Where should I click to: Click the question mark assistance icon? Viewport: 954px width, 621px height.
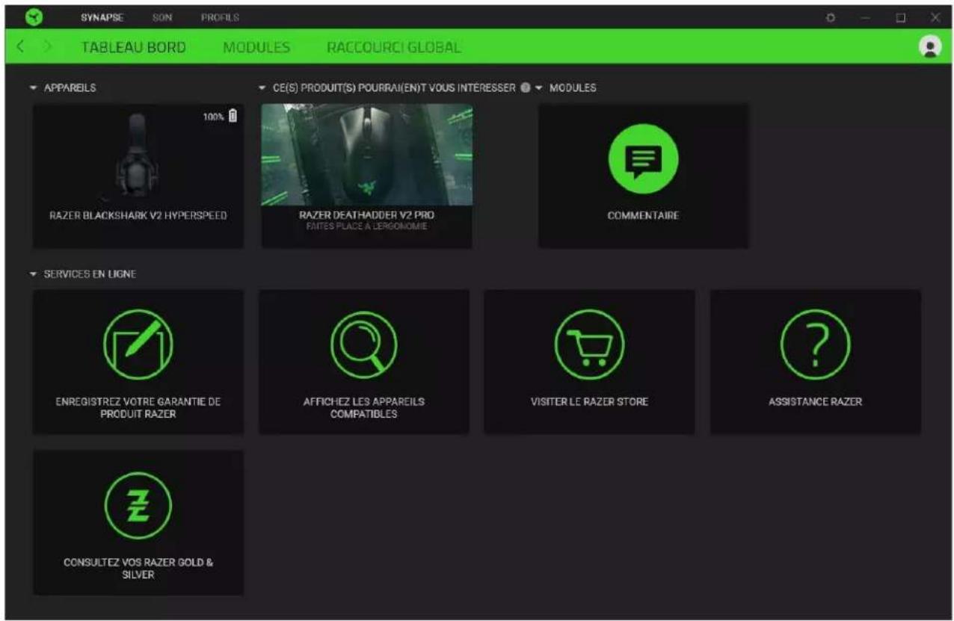tap(815, 345)
